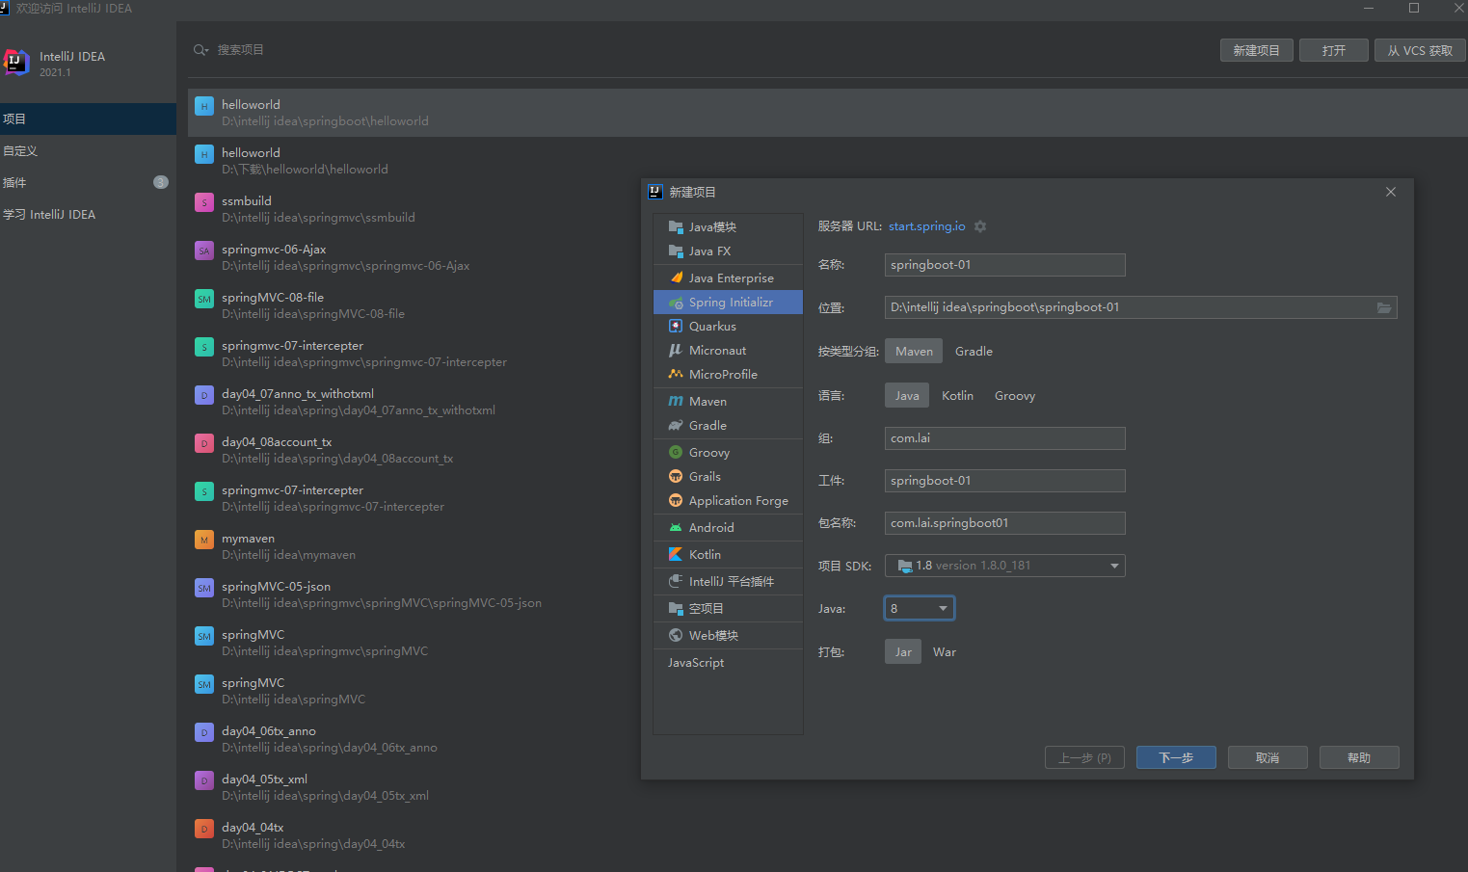Open the 项目 SDK dropdown
1468x872 pixels.
(x=1005, y=566)
